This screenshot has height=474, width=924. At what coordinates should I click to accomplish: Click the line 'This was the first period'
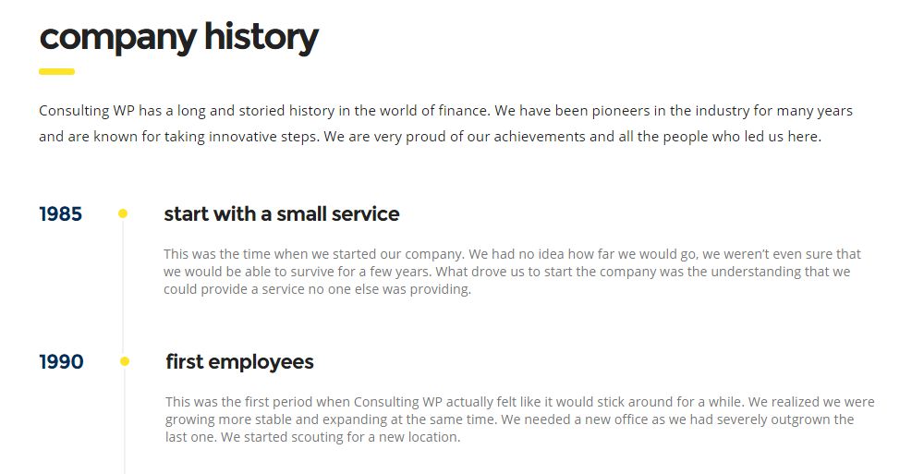(x=519, y=402)
